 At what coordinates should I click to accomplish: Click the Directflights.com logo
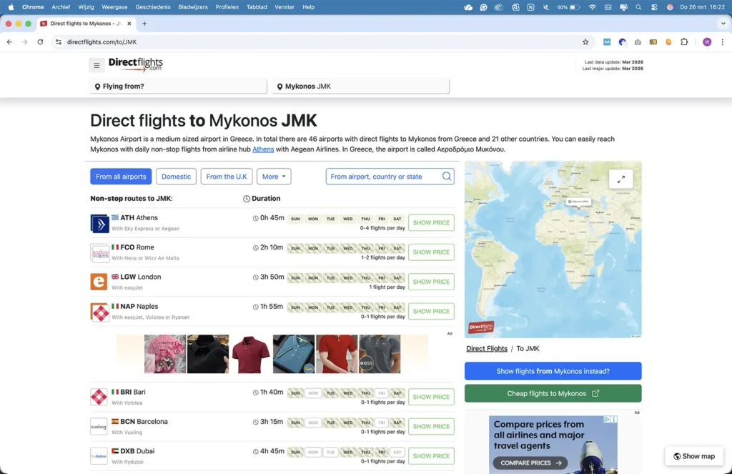click(x=136, y=64)
